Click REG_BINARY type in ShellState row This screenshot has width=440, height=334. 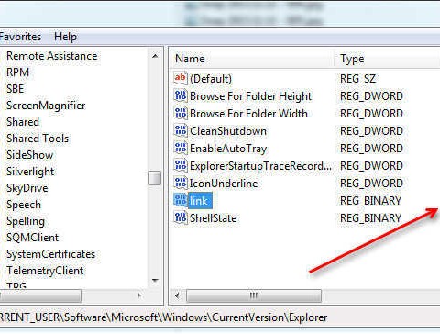click(370, 218)
